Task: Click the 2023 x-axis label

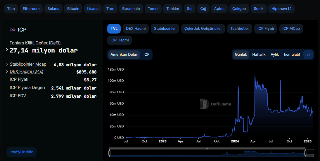Action: point(162,141)
